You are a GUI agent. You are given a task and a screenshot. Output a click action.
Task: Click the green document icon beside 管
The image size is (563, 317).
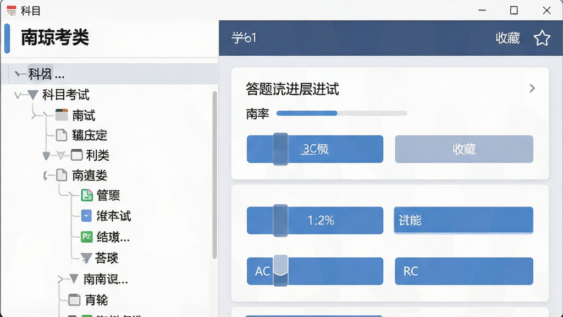86,195
